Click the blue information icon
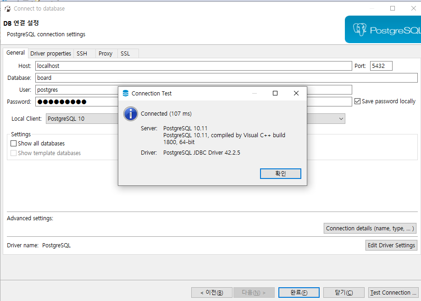 point(131,114)
